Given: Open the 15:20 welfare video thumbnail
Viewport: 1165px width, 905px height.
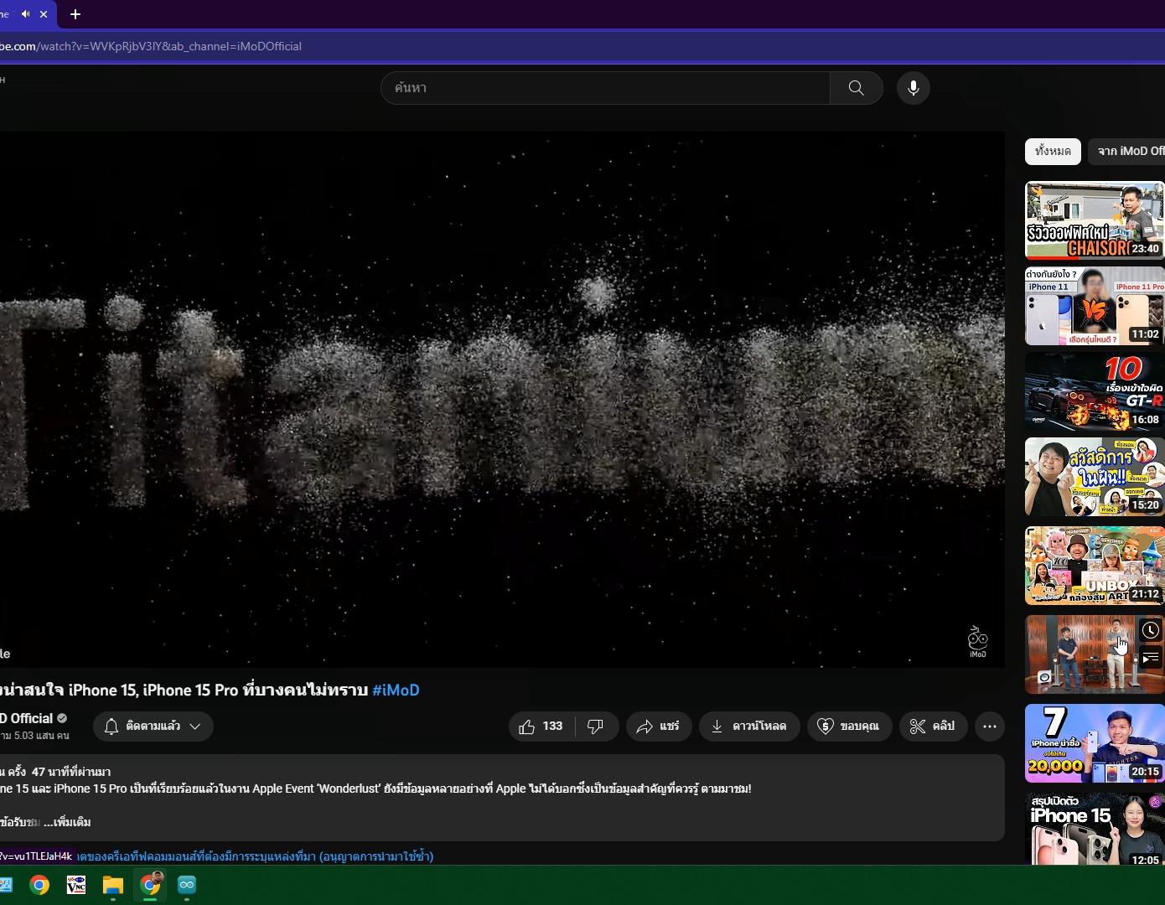Looking at the screenshot, I should click(x=1095, y=477).
